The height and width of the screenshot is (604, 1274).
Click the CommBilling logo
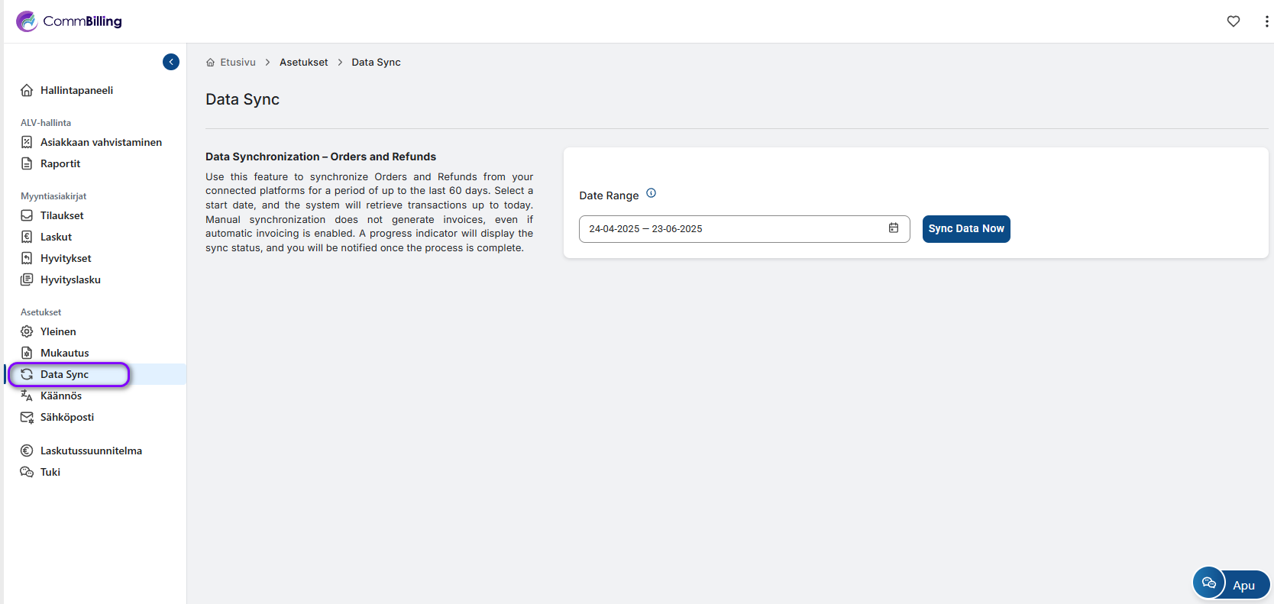(x=69, y=21)
